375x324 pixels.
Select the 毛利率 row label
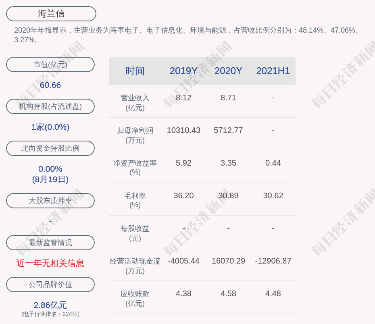[135, 200]
